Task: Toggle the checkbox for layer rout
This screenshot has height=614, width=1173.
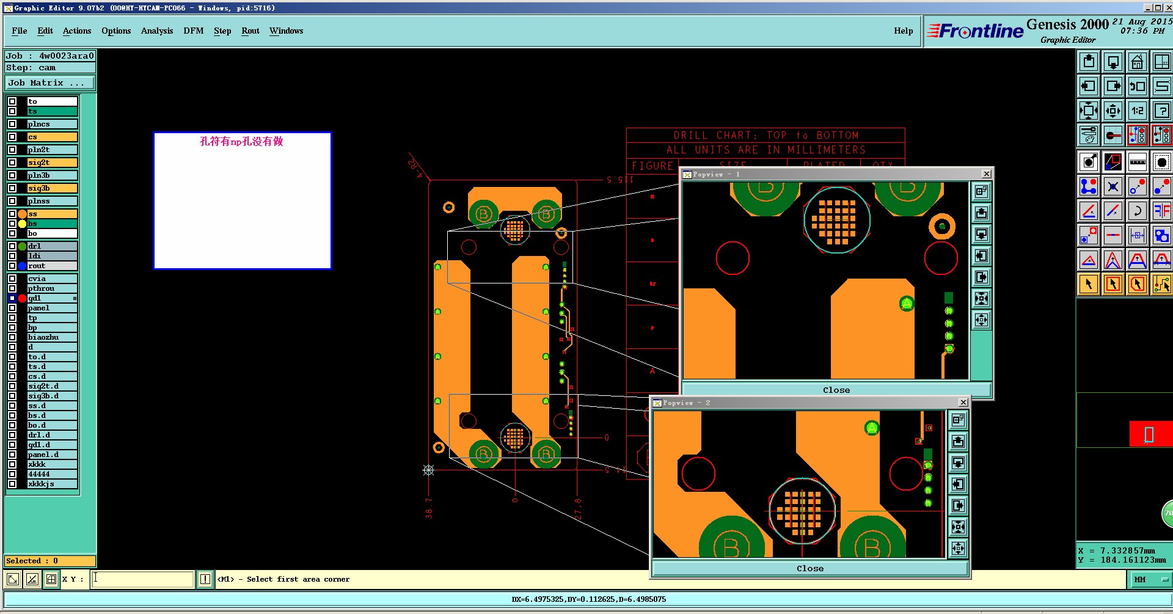Action: click(12, 266)
